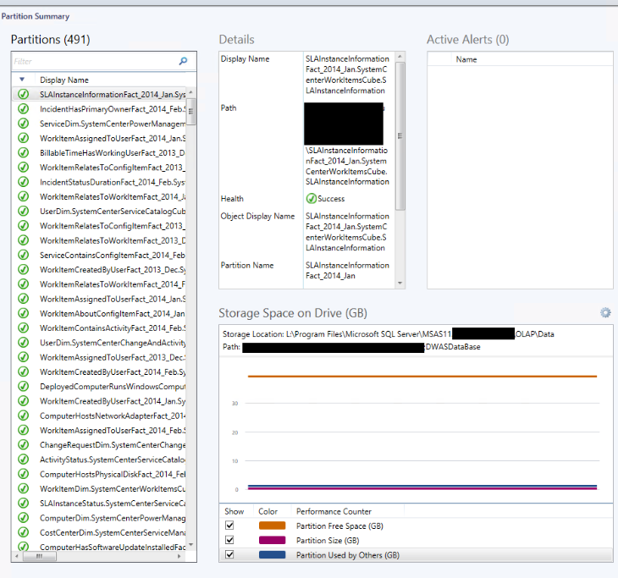Screen dimensions: 618x578
Task: Sort Active Alerts by Name column header
Action: [466, 59]
